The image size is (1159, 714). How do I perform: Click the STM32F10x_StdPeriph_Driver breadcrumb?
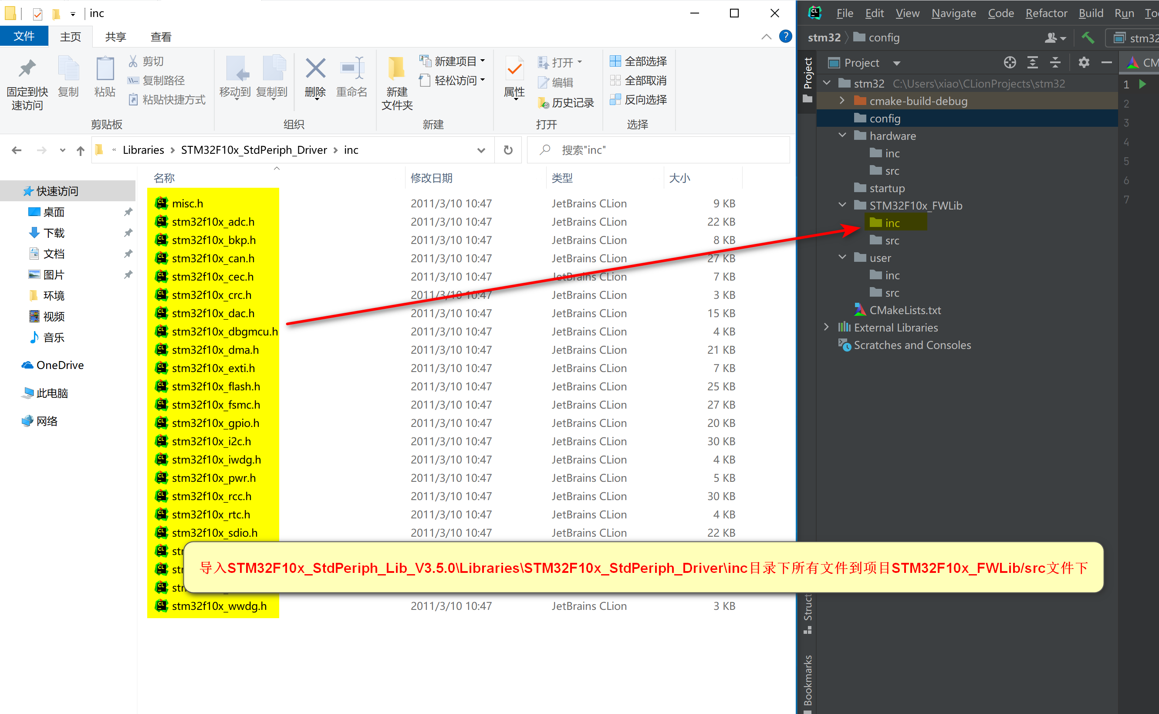tap(254, 150)
